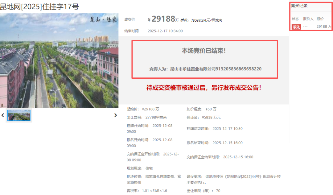This screenshot has height=195, width=333.
Task: Click the 成交价 ¥29188万 amount
Action: pos(163,19)
